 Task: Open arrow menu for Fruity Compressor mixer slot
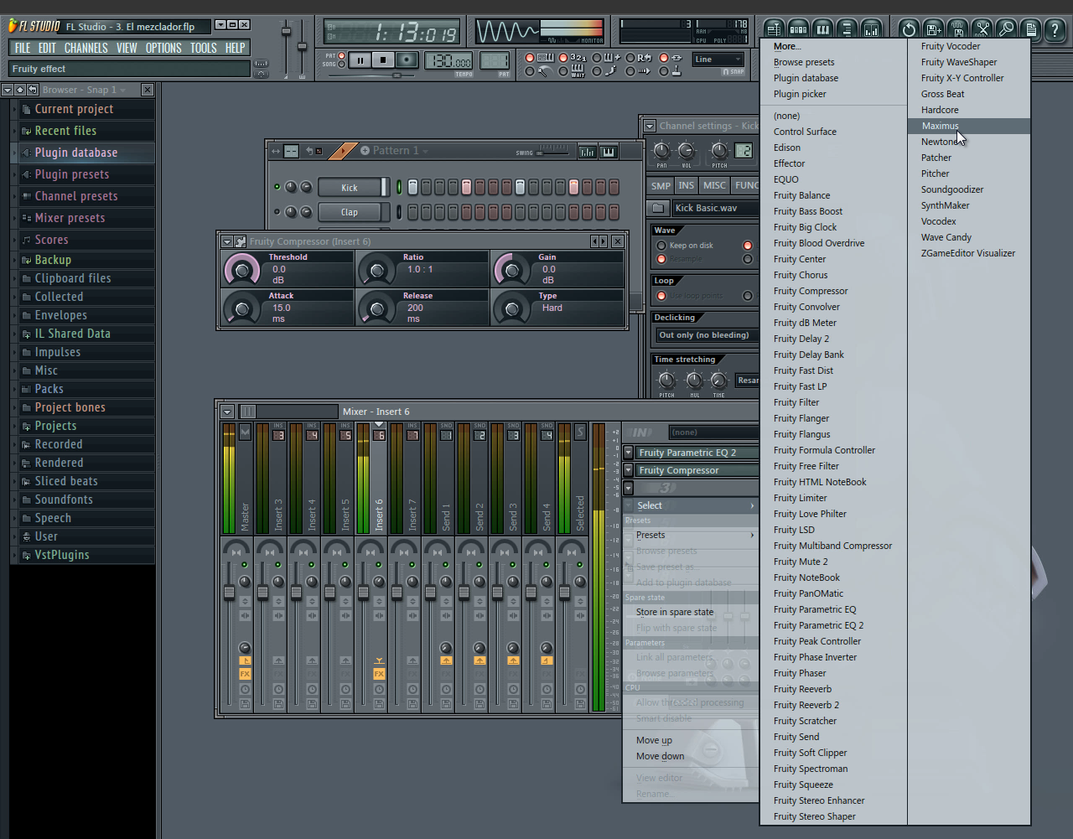coord(628,470)
